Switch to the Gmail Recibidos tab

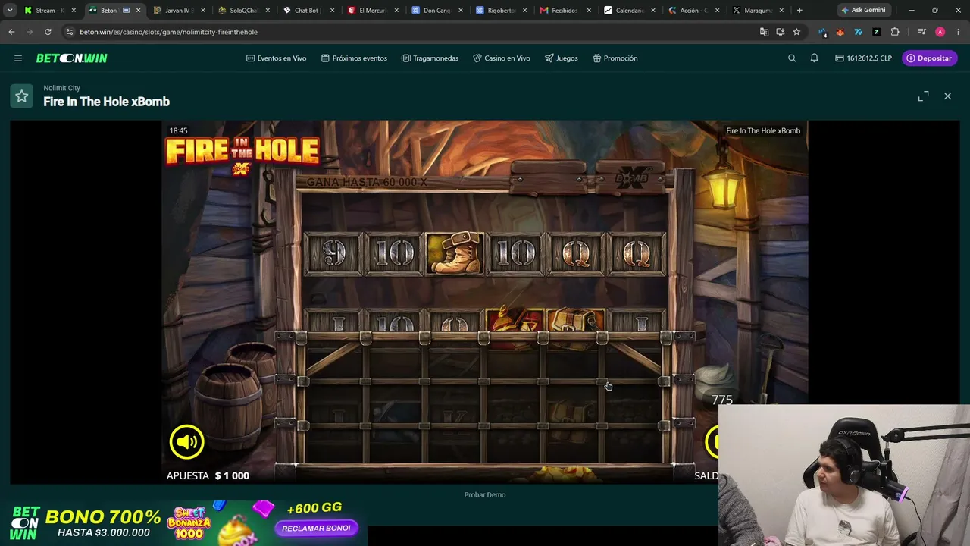[x=565, y=11]
